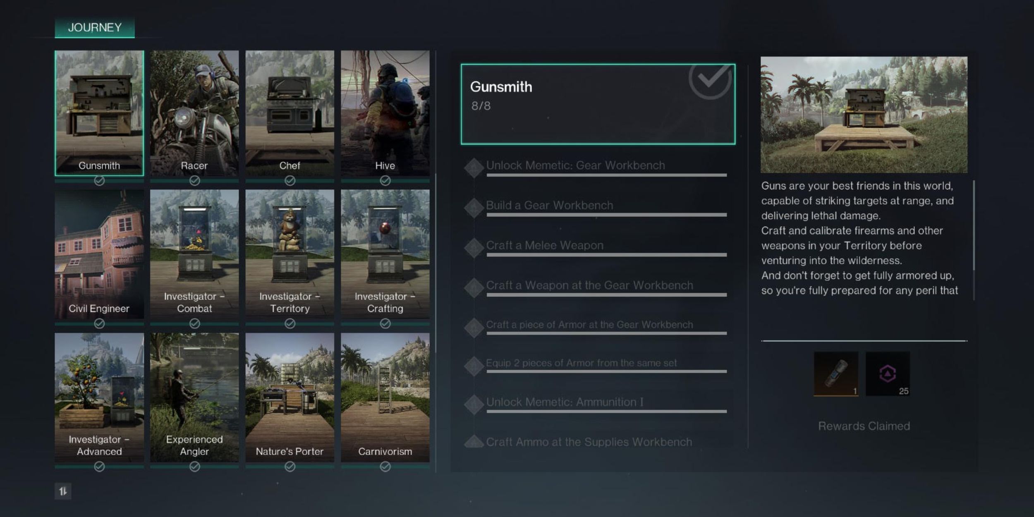Viewport: 1034px width, 517px height.
Task: Click the flashlight reward item icon
Action: (836, 374)
